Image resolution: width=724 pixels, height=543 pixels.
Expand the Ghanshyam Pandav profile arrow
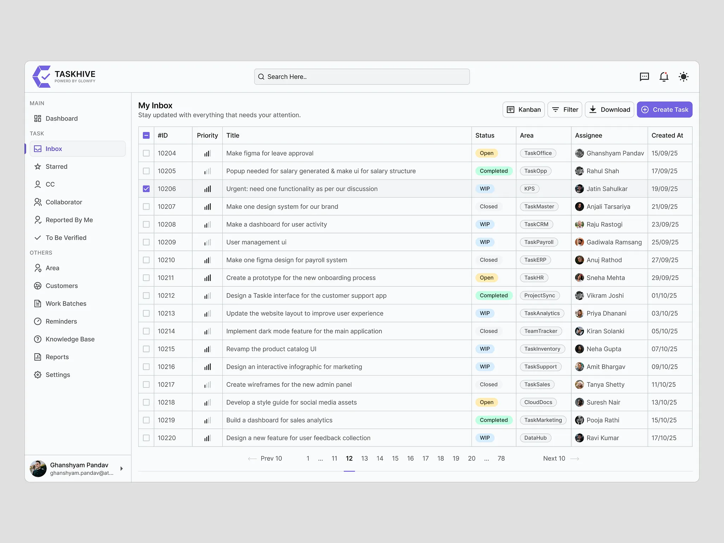pyautogui.click(x=122, y=468)
